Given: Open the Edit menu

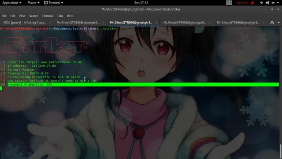Looking at the screenshot, I should (13, 16).
